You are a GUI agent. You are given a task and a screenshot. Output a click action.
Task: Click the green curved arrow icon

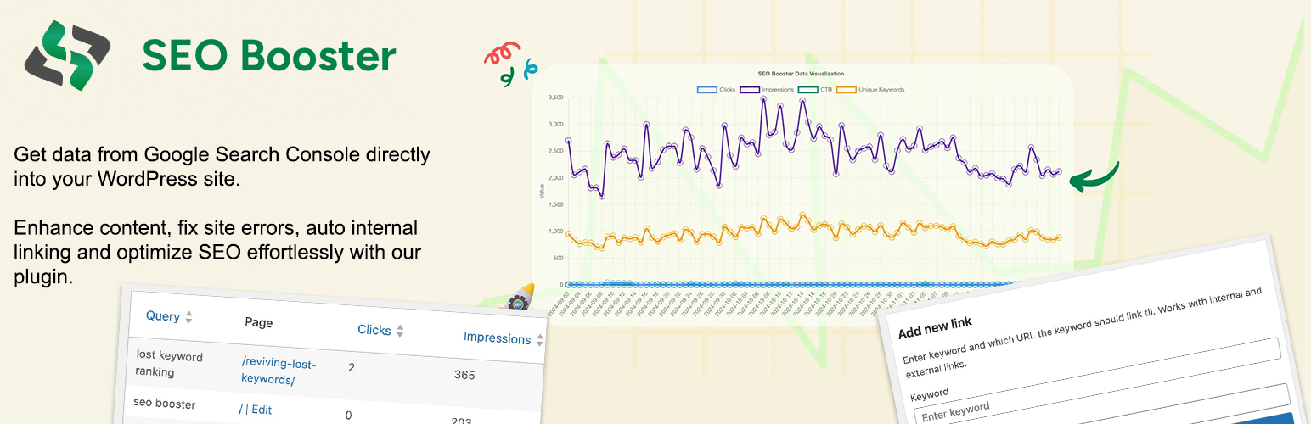click(x=1094, y=177)
